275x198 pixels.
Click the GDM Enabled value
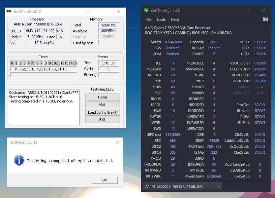173,54
